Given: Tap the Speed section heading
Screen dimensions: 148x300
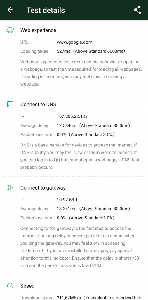Looking at the screenshot, I should (27, 286).
